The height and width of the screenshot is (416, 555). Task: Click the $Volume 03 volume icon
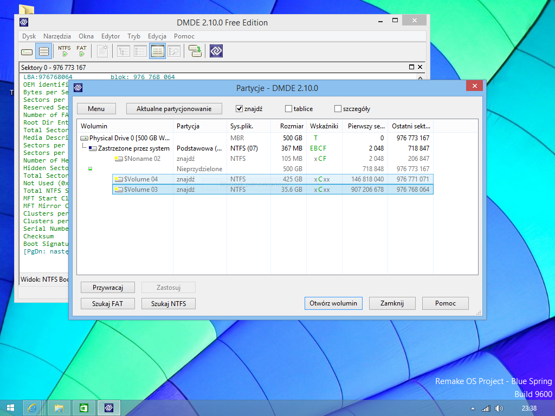[119, 190]
